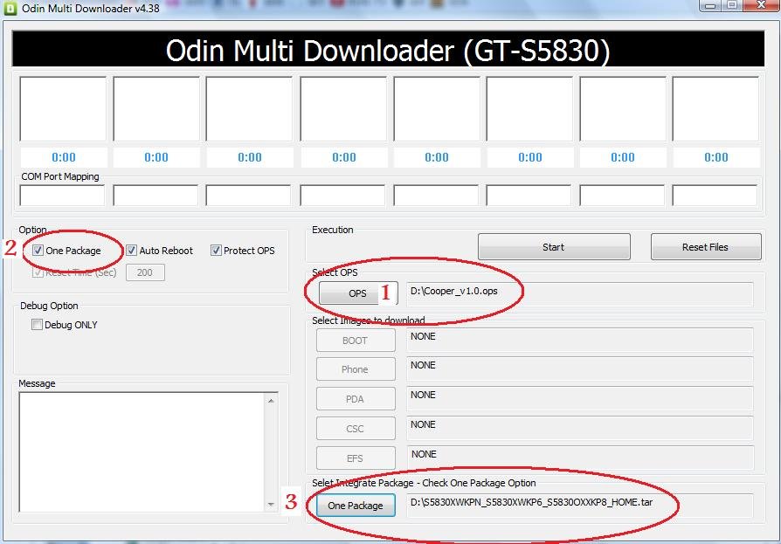Image resolution: width=781 pixels, height=544 pixels.
Task: Click the OPS path field showing Cooper_v1.0.ops
Action: coord(580,294)
